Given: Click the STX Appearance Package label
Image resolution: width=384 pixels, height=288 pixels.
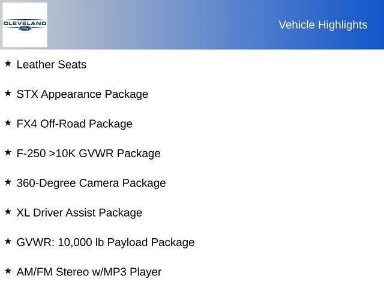Looking at the screenshot, I should click(x=82, y=94).
